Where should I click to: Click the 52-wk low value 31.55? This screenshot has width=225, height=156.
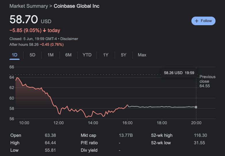click(x=199, y=143)
